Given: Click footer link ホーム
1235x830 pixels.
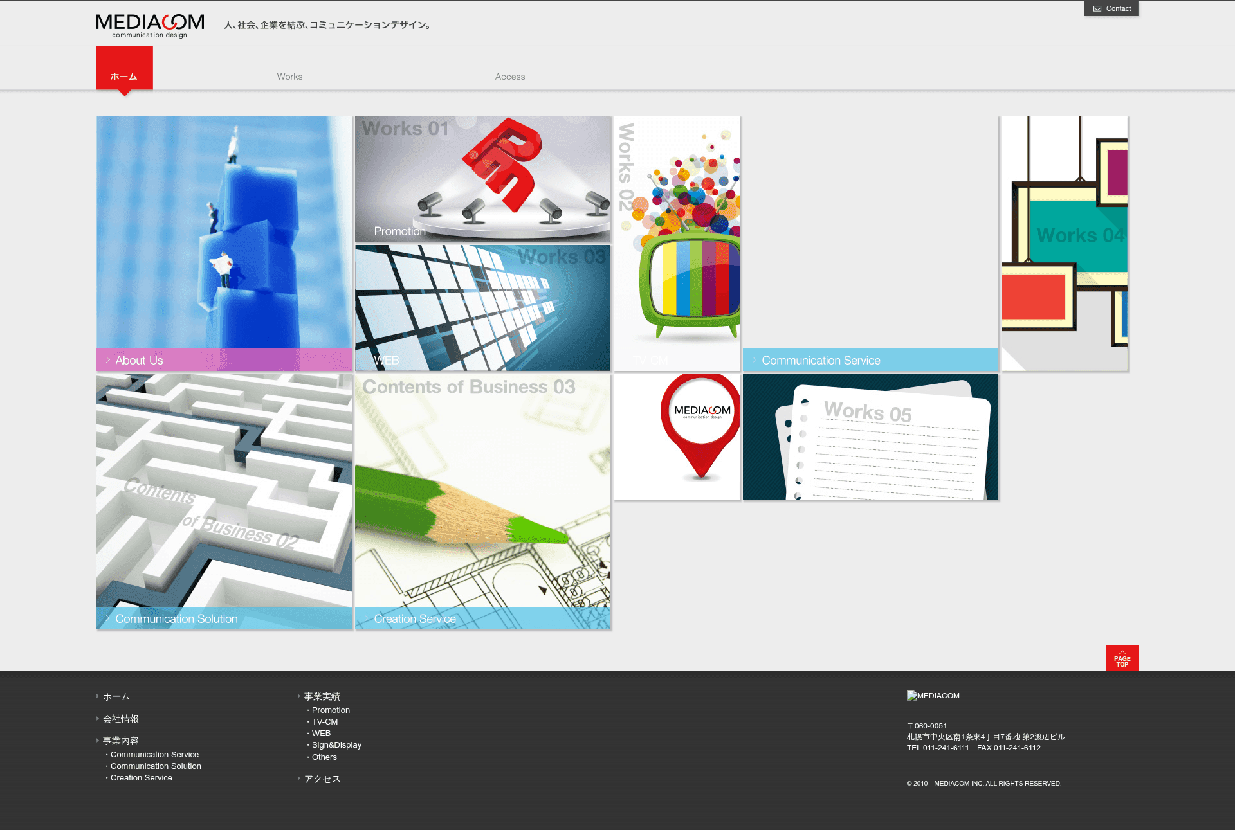Looking at the screenshot, I should click(x=116, y=697).
